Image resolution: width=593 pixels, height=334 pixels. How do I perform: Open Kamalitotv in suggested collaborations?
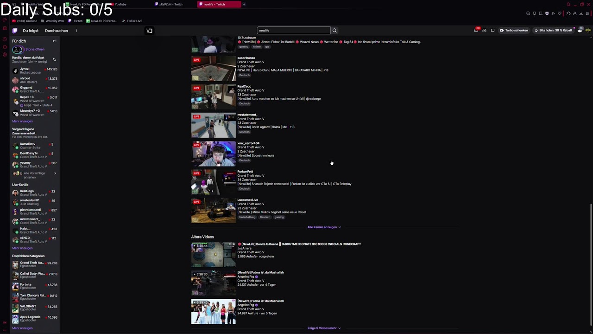coord(35,146)
